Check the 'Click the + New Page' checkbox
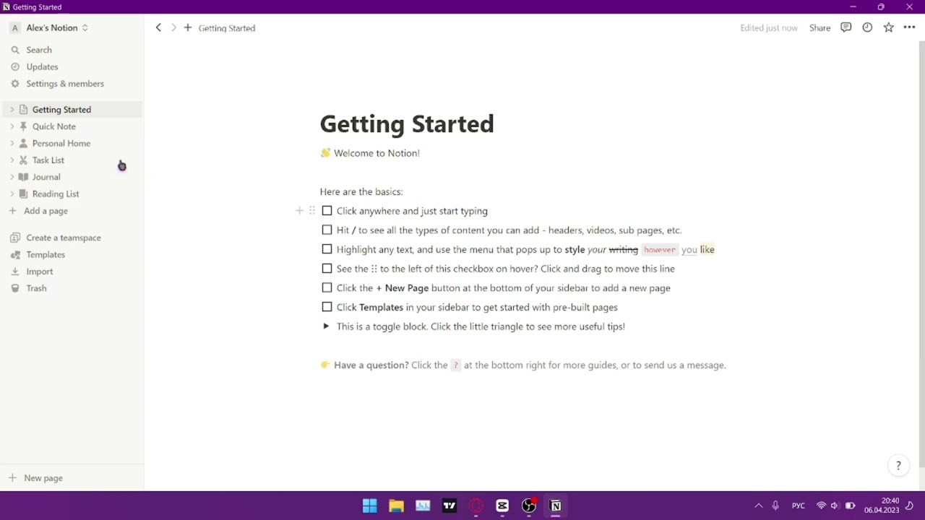Viewport: 925px width, 520px height. tap(327, 287)
